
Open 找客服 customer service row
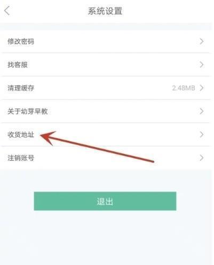pos(105,65)
